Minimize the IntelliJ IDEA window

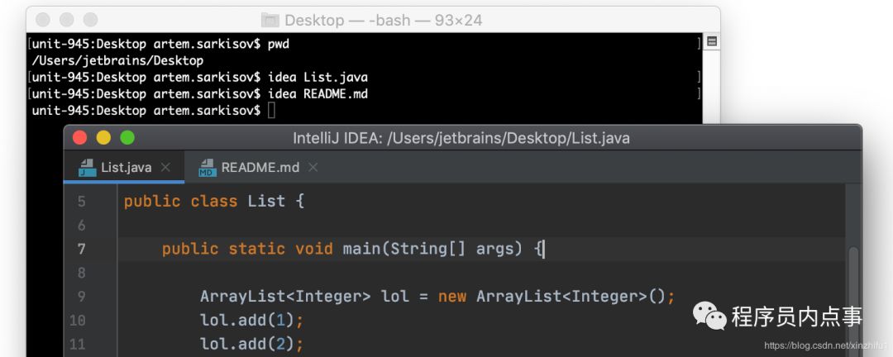pyautogui.click(x=103, y=138)
